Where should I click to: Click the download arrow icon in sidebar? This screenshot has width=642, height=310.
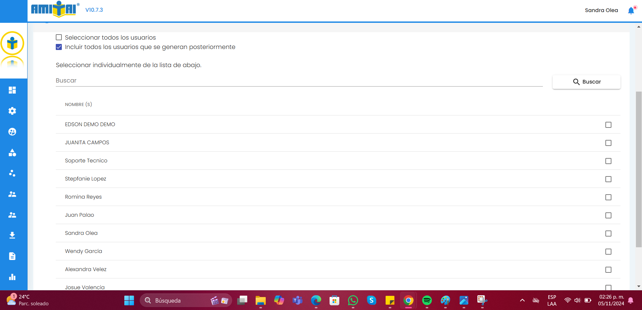point(12,235)
